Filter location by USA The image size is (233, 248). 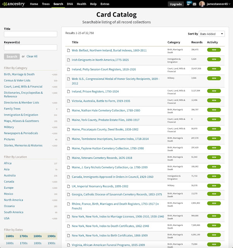tap(7, 219)
